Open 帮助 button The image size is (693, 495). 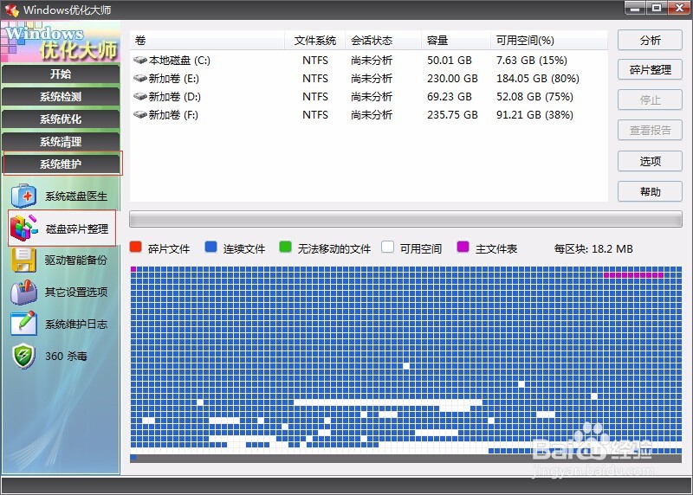(650, 191)
